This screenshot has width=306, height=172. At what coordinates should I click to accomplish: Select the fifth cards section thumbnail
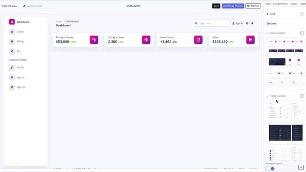pos(286,82)
